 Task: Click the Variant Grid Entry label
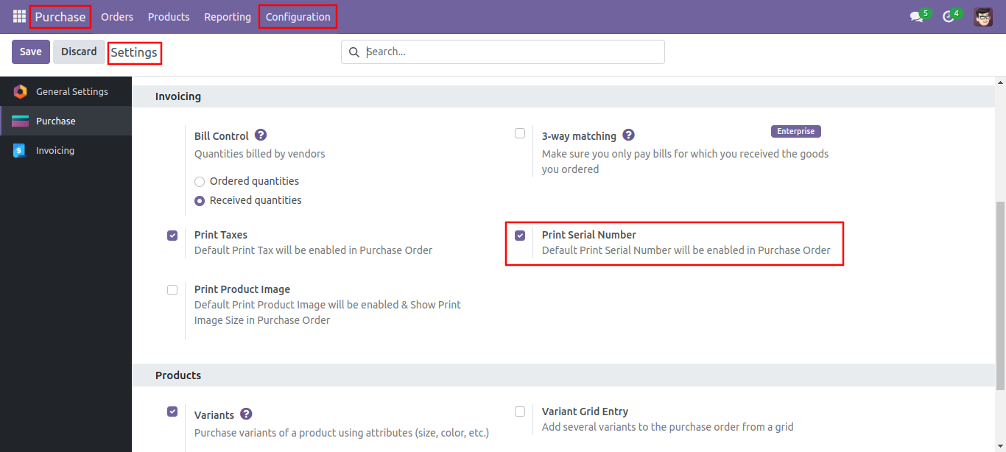[585, 412]
